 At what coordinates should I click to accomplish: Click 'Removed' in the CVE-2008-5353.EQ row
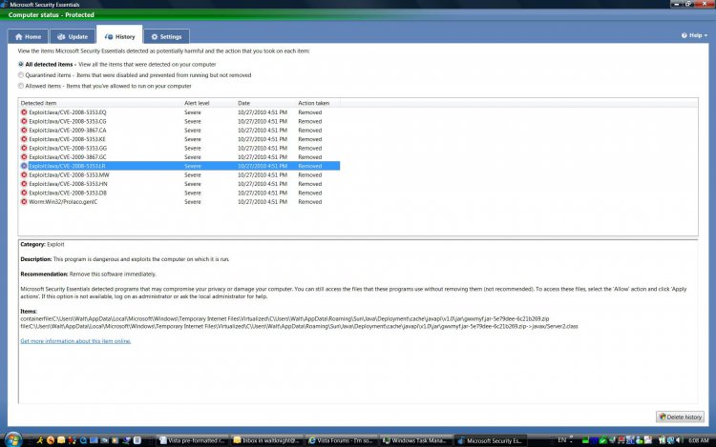point(309,112)
